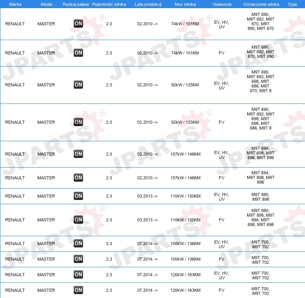Select 92kW / 125KM in the EV, HV, UV row

[185, 85]
